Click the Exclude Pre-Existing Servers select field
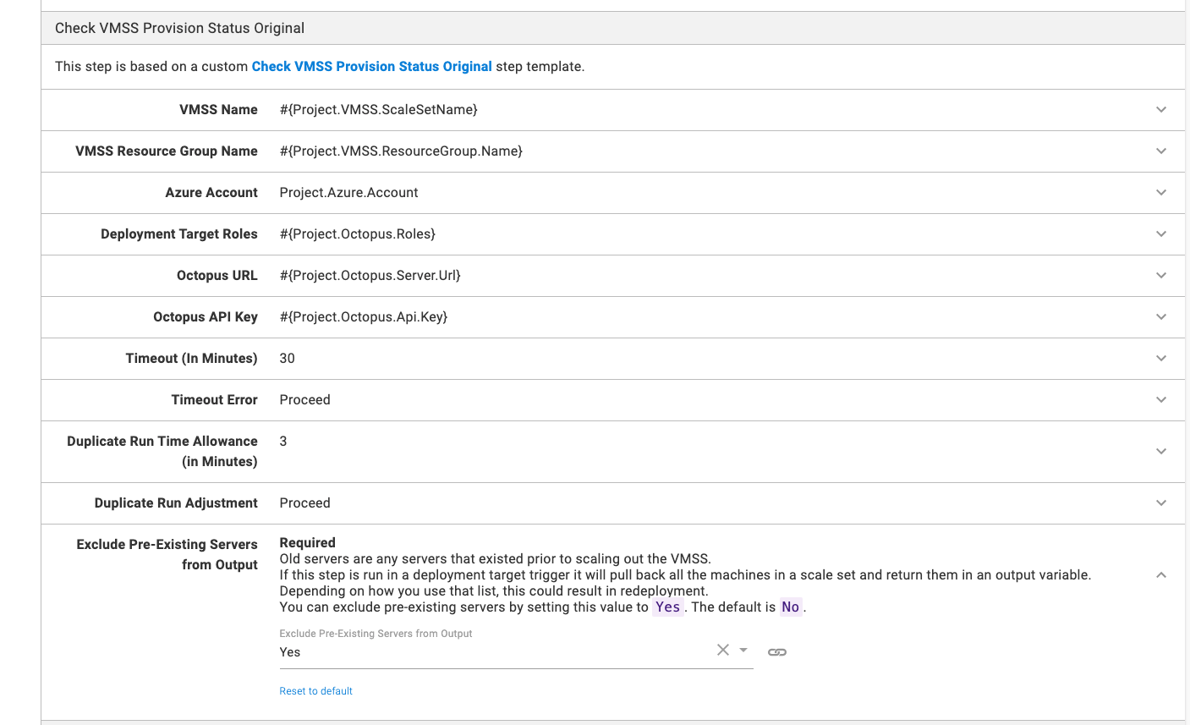The height and width of the screenshot is (725, 1190). click(x=491, y=652)
